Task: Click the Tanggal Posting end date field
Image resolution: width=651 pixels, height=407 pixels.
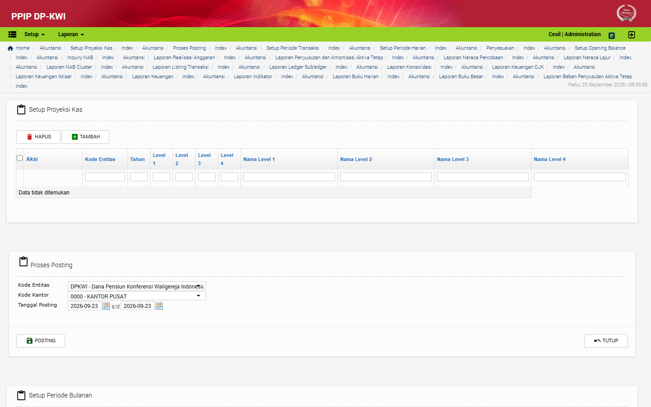Action: coord(137,306)
